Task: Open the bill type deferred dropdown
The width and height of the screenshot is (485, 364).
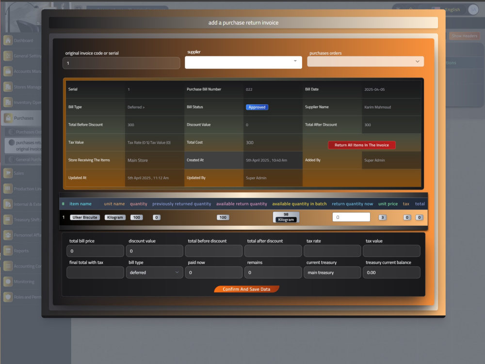Action: click(154, 272)
